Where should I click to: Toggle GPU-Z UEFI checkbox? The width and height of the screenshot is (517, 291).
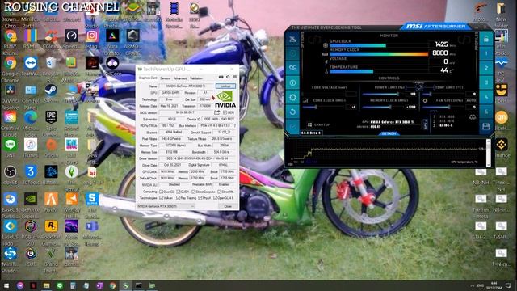[x=225, y=112]
